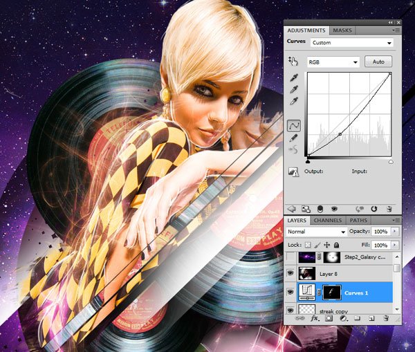
Task: Open the Layers panel options menu
Action: pos(396,220)
